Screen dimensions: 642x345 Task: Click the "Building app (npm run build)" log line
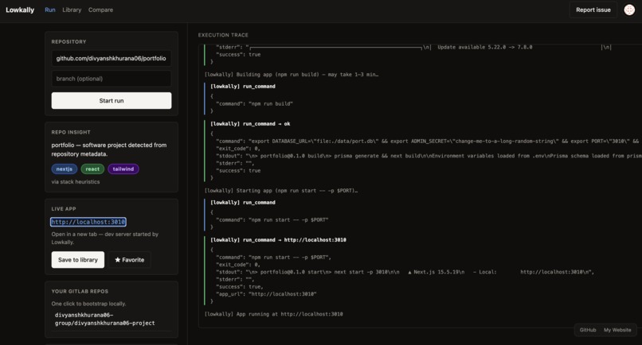[x=291, y=75]
